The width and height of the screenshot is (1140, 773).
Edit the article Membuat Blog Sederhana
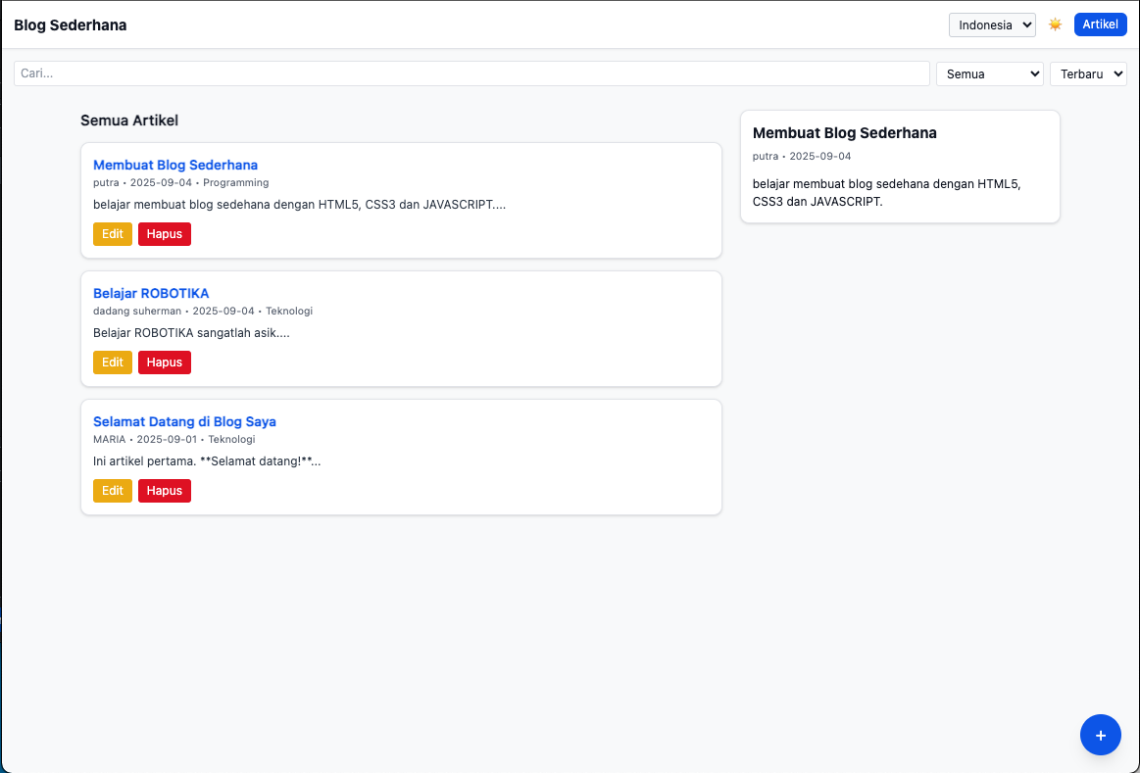pos(112,233)
